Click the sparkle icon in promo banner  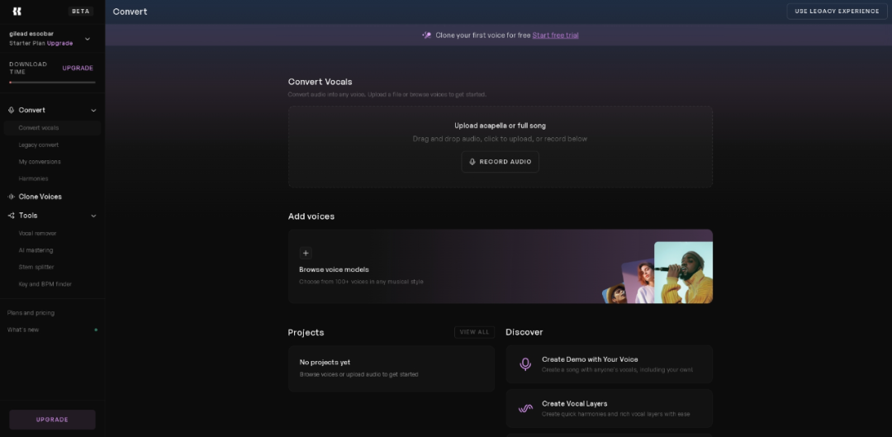(426, 36)
